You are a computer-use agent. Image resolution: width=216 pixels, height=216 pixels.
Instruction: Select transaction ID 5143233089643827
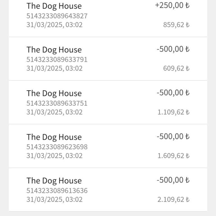tap(57, 16)
